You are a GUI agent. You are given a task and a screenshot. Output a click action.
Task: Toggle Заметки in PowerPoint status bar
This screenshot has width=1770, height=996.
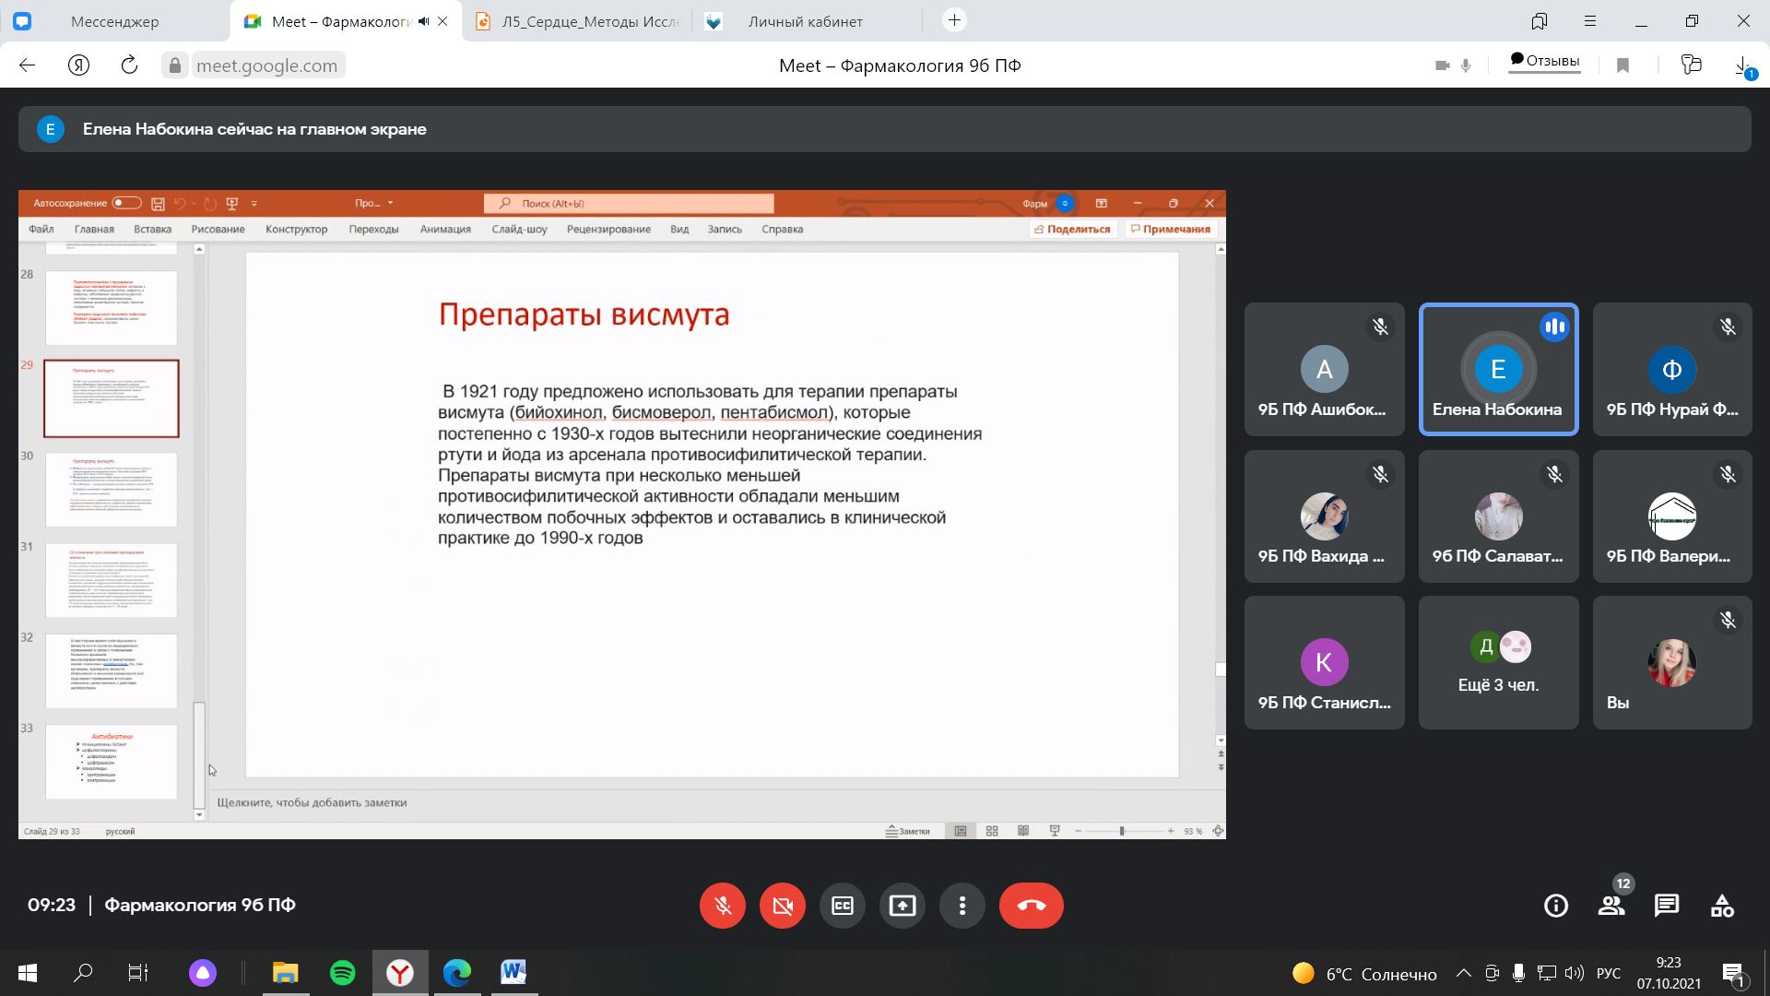pos(908,831)
